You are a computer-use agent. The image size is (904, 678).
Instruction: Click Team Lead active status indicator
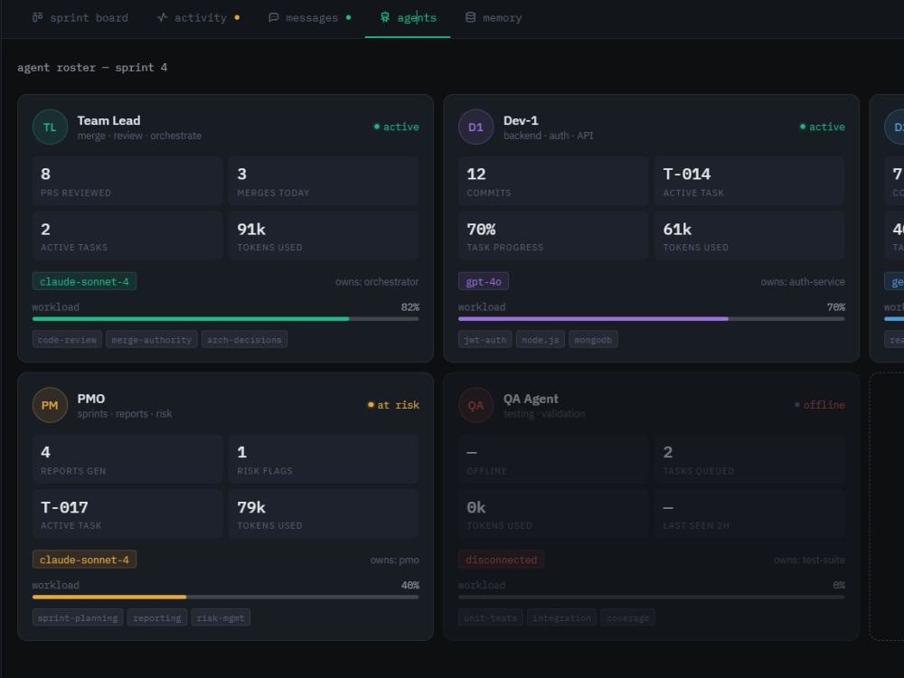397,127
